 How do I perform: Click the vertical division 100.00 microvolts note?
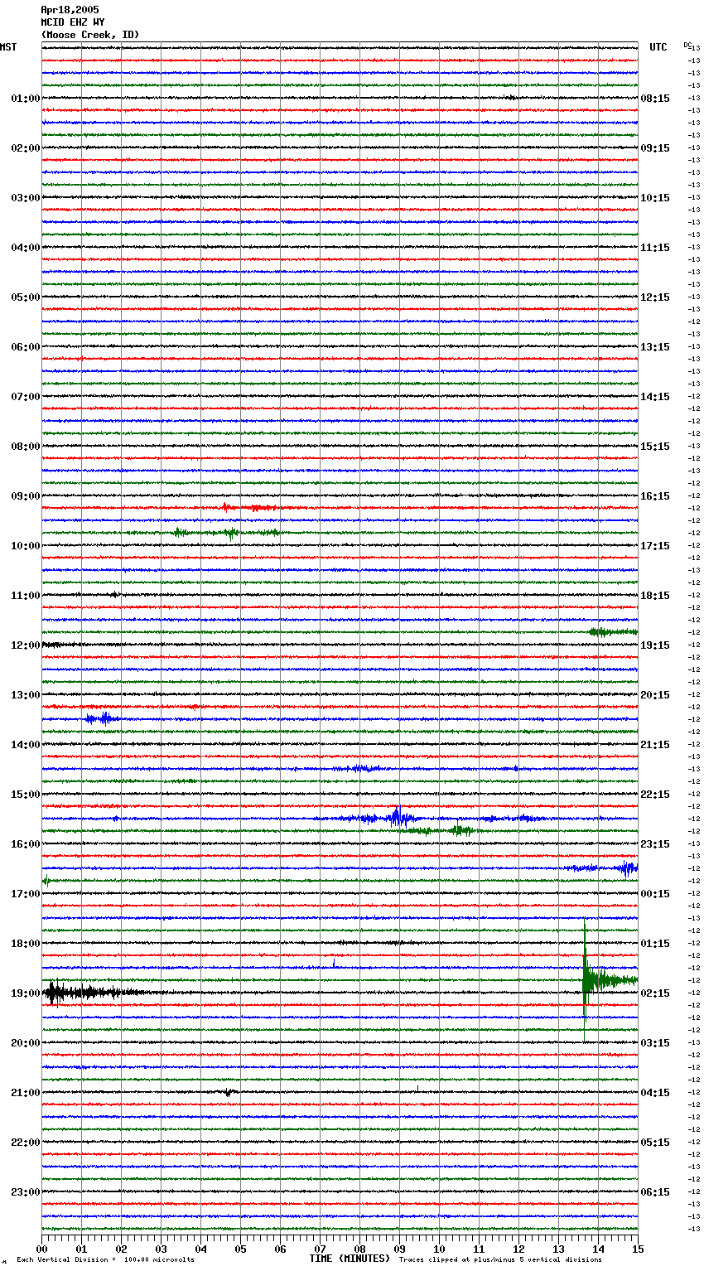tap(106, 1260)
